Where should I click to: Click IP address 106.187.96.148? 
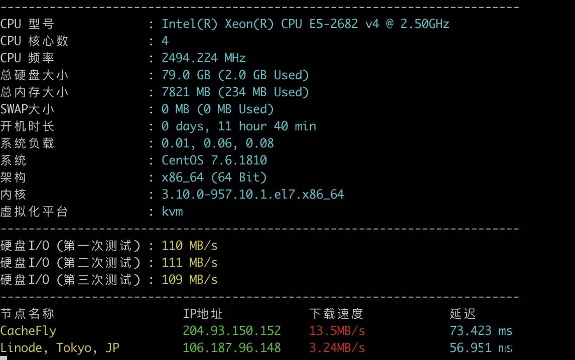click(232, 348)
